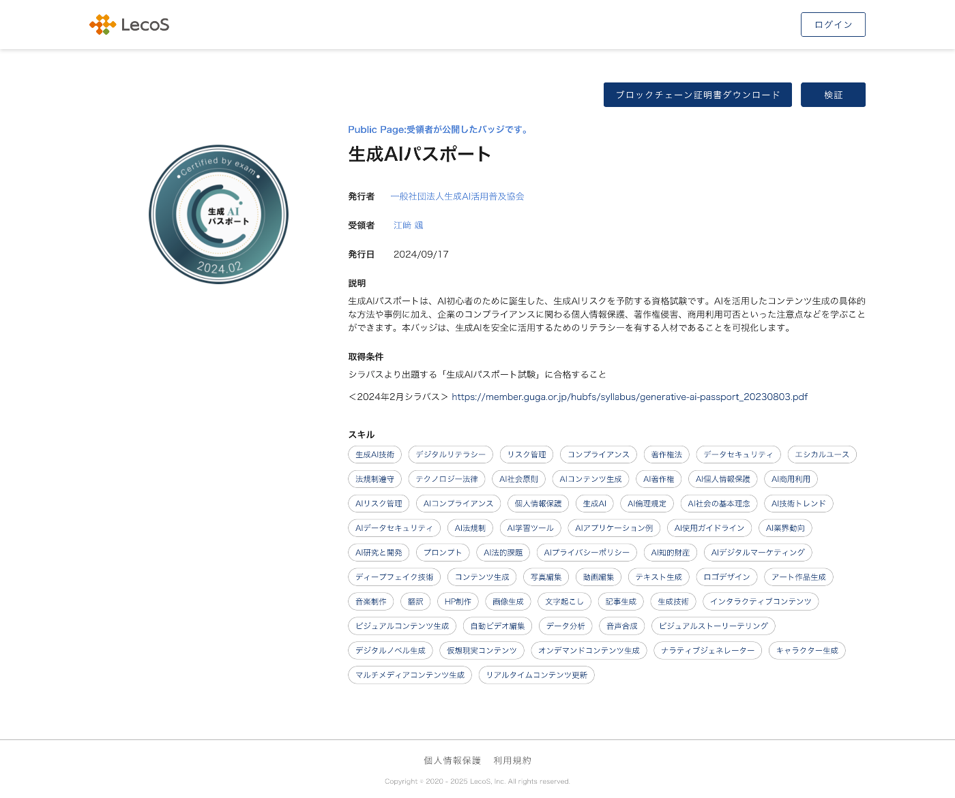Open the 個人情報保護 footer link
Image resolution: width=955 pixels, height=798 pixels.
[452, 761]
